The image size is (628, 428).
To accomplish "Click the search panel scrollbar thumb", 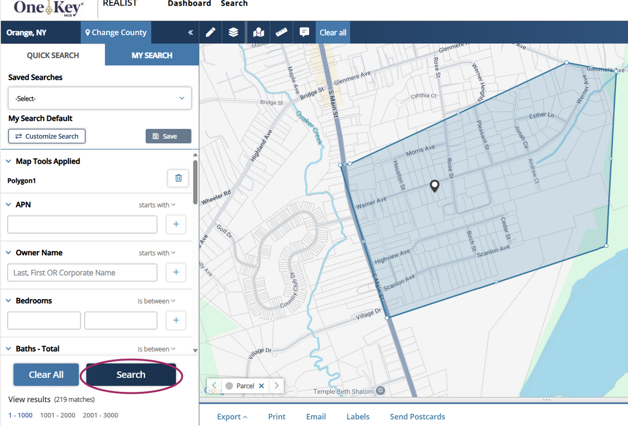I will pos(195,181).
